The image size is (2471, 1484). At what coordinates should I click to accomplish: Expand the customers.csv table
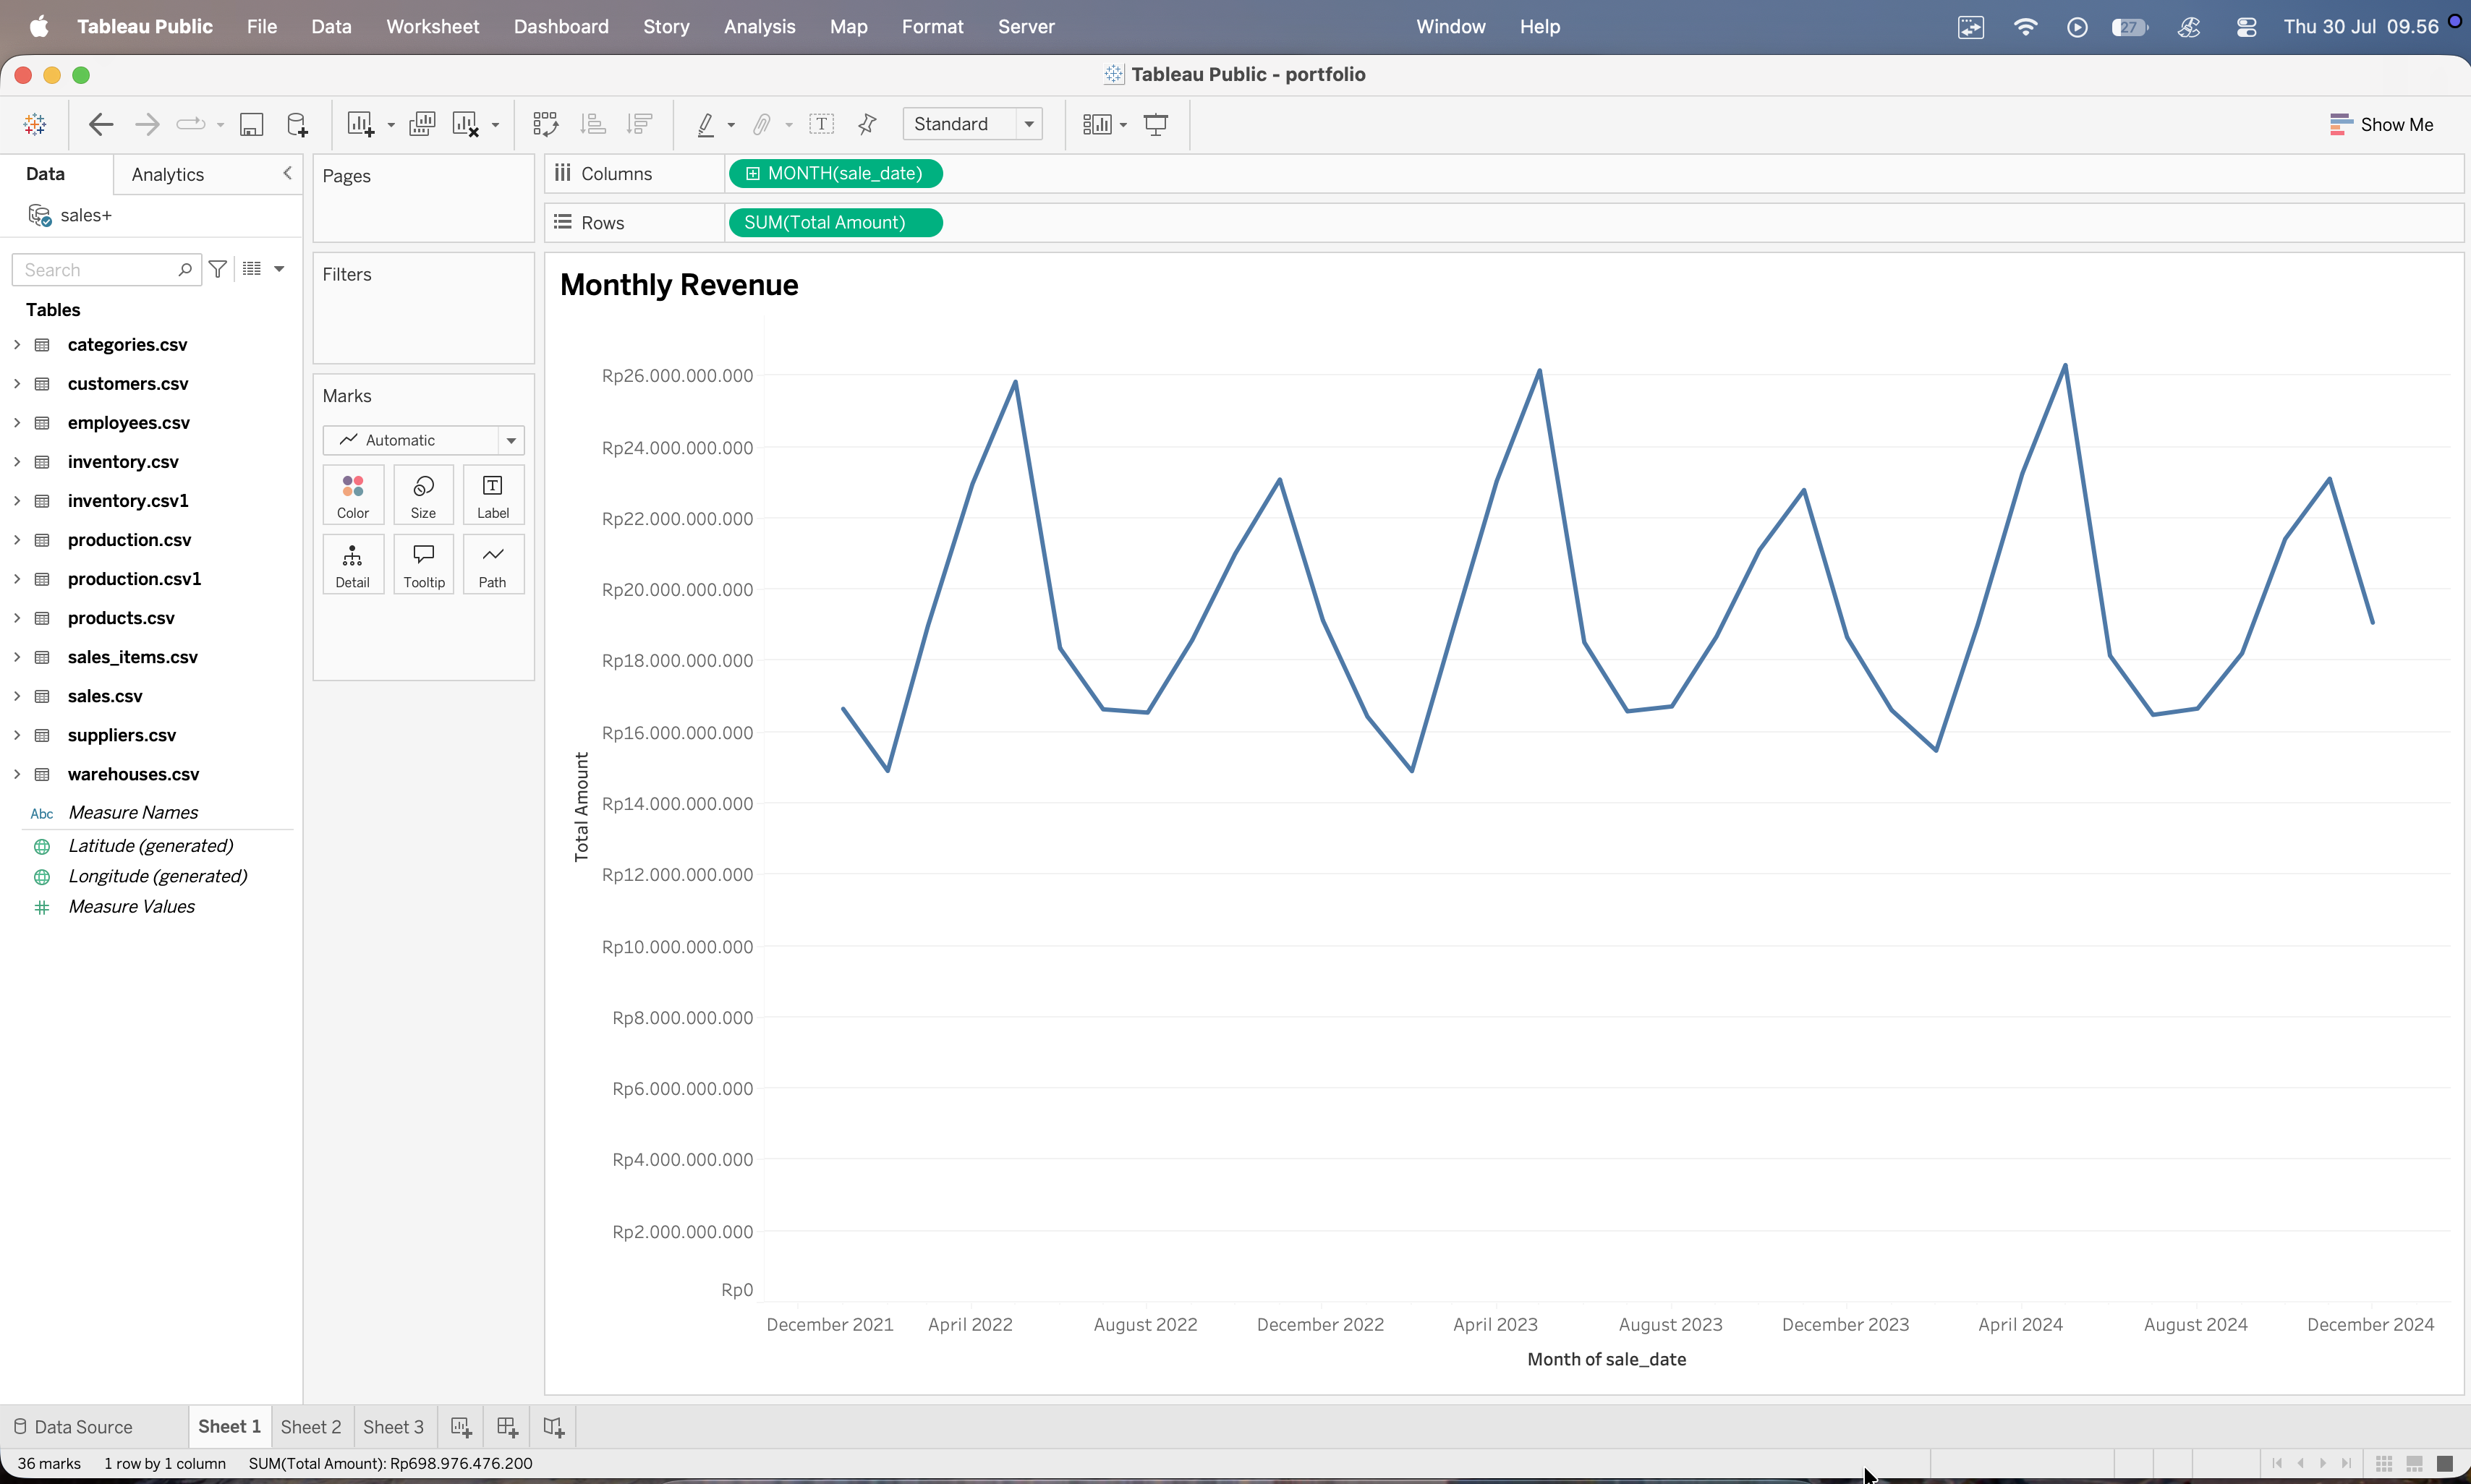(17, 384)
